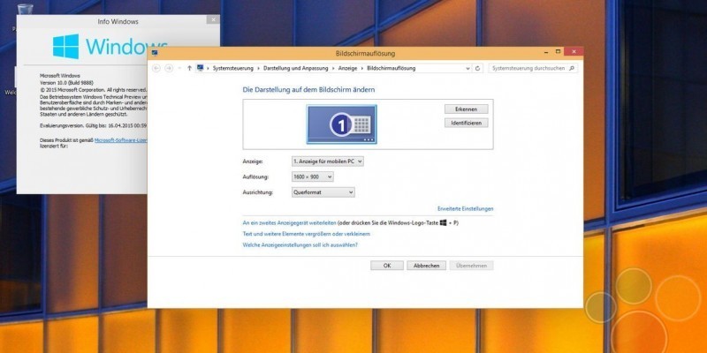Open the recent locations dropdown arrow
707x353 pixels.
(179, 69)
